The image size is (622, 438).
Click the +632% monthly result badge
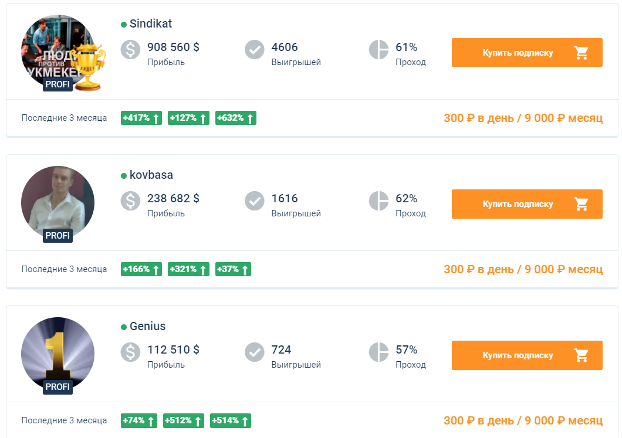point(236,118)
